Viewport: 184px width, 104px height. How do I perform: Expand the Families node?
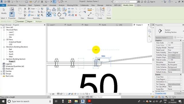[1, 71]
